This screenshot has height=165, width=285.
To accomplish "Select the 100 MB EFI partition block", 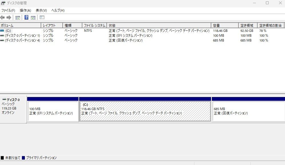I will tap(53, 111).
